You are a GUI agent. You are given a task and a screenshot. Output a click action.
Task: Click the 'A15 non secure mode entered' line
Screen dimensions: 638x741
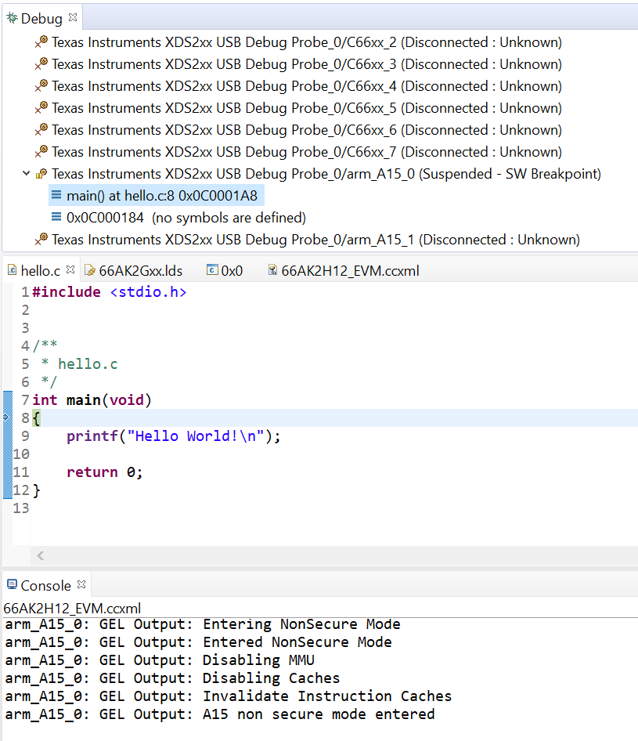220,714
